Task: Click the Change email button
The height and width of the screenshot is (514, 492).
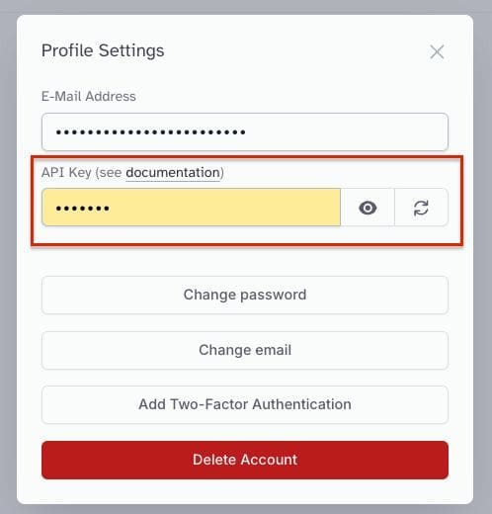Action: point(245,350)
